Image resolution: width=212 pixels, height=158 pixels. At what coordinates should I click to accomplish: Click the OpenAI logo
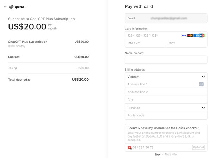17,7
